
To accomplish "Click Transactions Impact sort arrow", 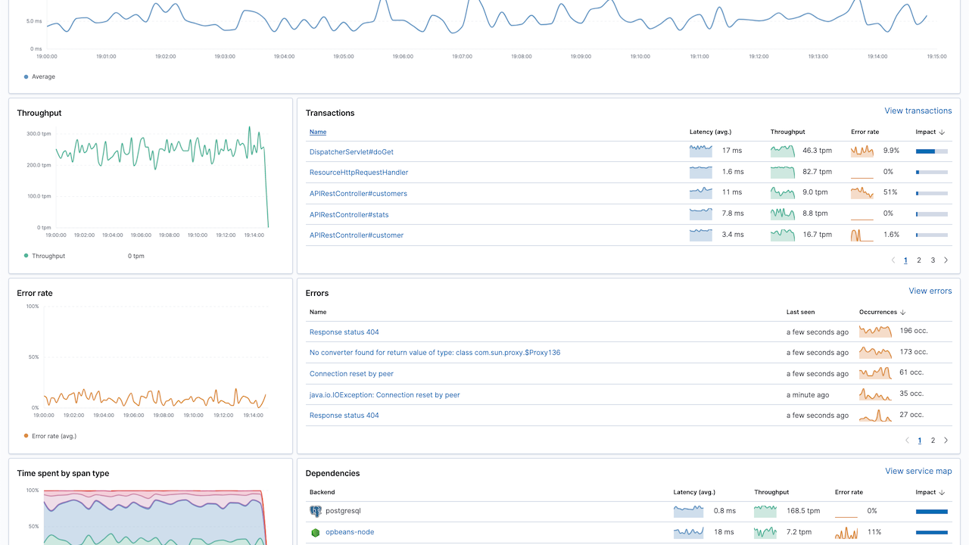I will coord(942,132).
